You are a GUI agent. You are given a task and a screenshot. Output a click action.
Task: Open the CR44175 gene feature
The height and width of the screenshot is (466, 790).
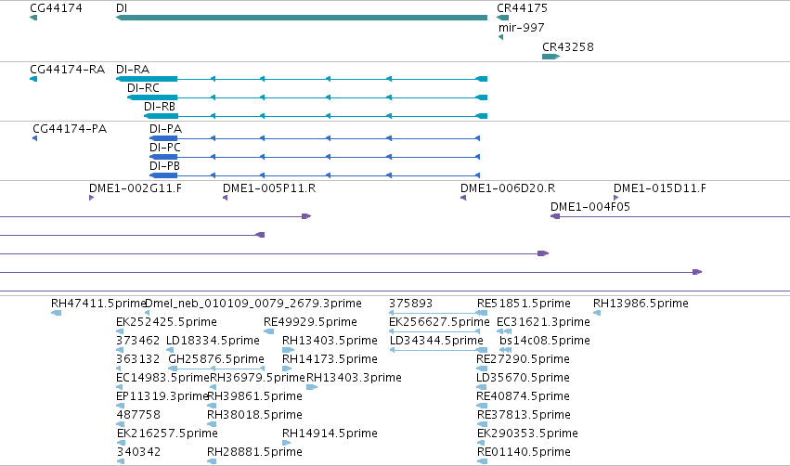(x=502, y=18)
